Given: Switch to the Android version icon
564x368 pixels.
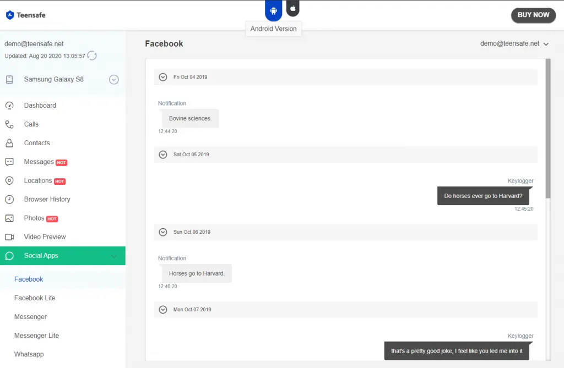Looking at the screenshot, I should 274,10.
